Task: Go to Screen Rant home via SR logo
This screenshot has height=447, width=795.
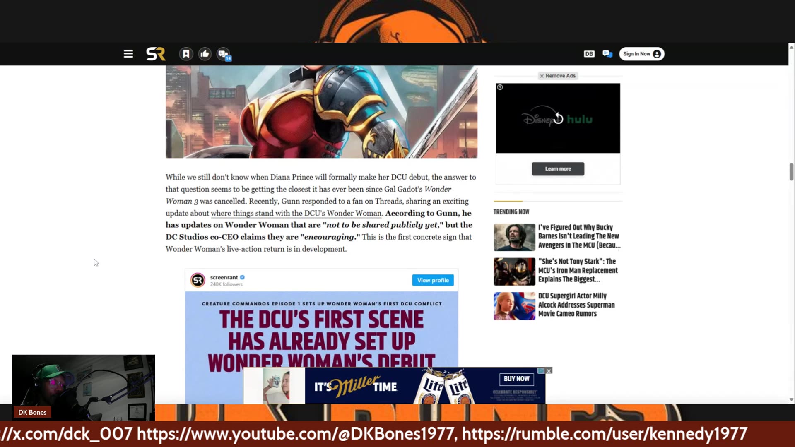Action: pos(156,54)
